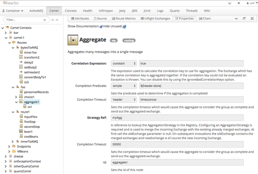Image resolution: width=258 pixels, height=174 pixels.
Task: Click the Strategy Ref input field
Action: 177,118
